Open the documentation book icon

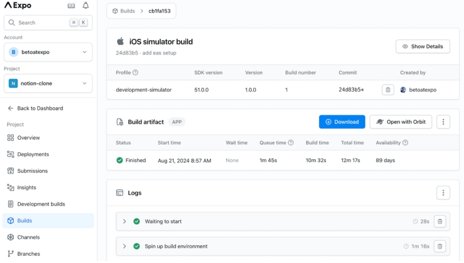[71, 6]
